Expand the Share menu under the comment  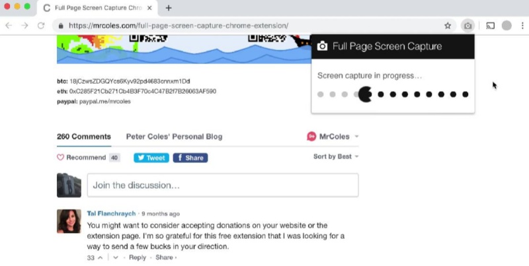[x=166, y=257]
